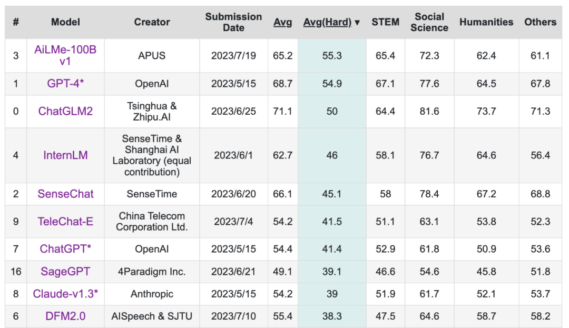Open the Claude-v1.3* model link
The width and height of the screenshot is (569, 328).
(65, 294)
